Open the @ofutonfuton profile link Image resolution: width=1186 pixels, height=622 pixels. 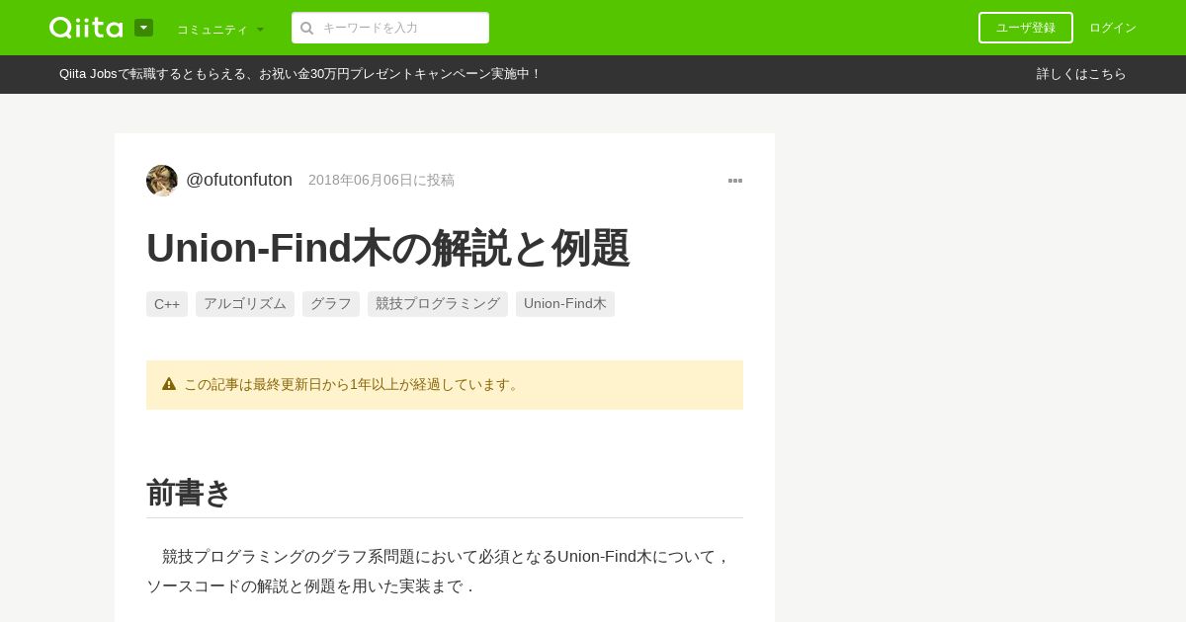click(239, 180)
